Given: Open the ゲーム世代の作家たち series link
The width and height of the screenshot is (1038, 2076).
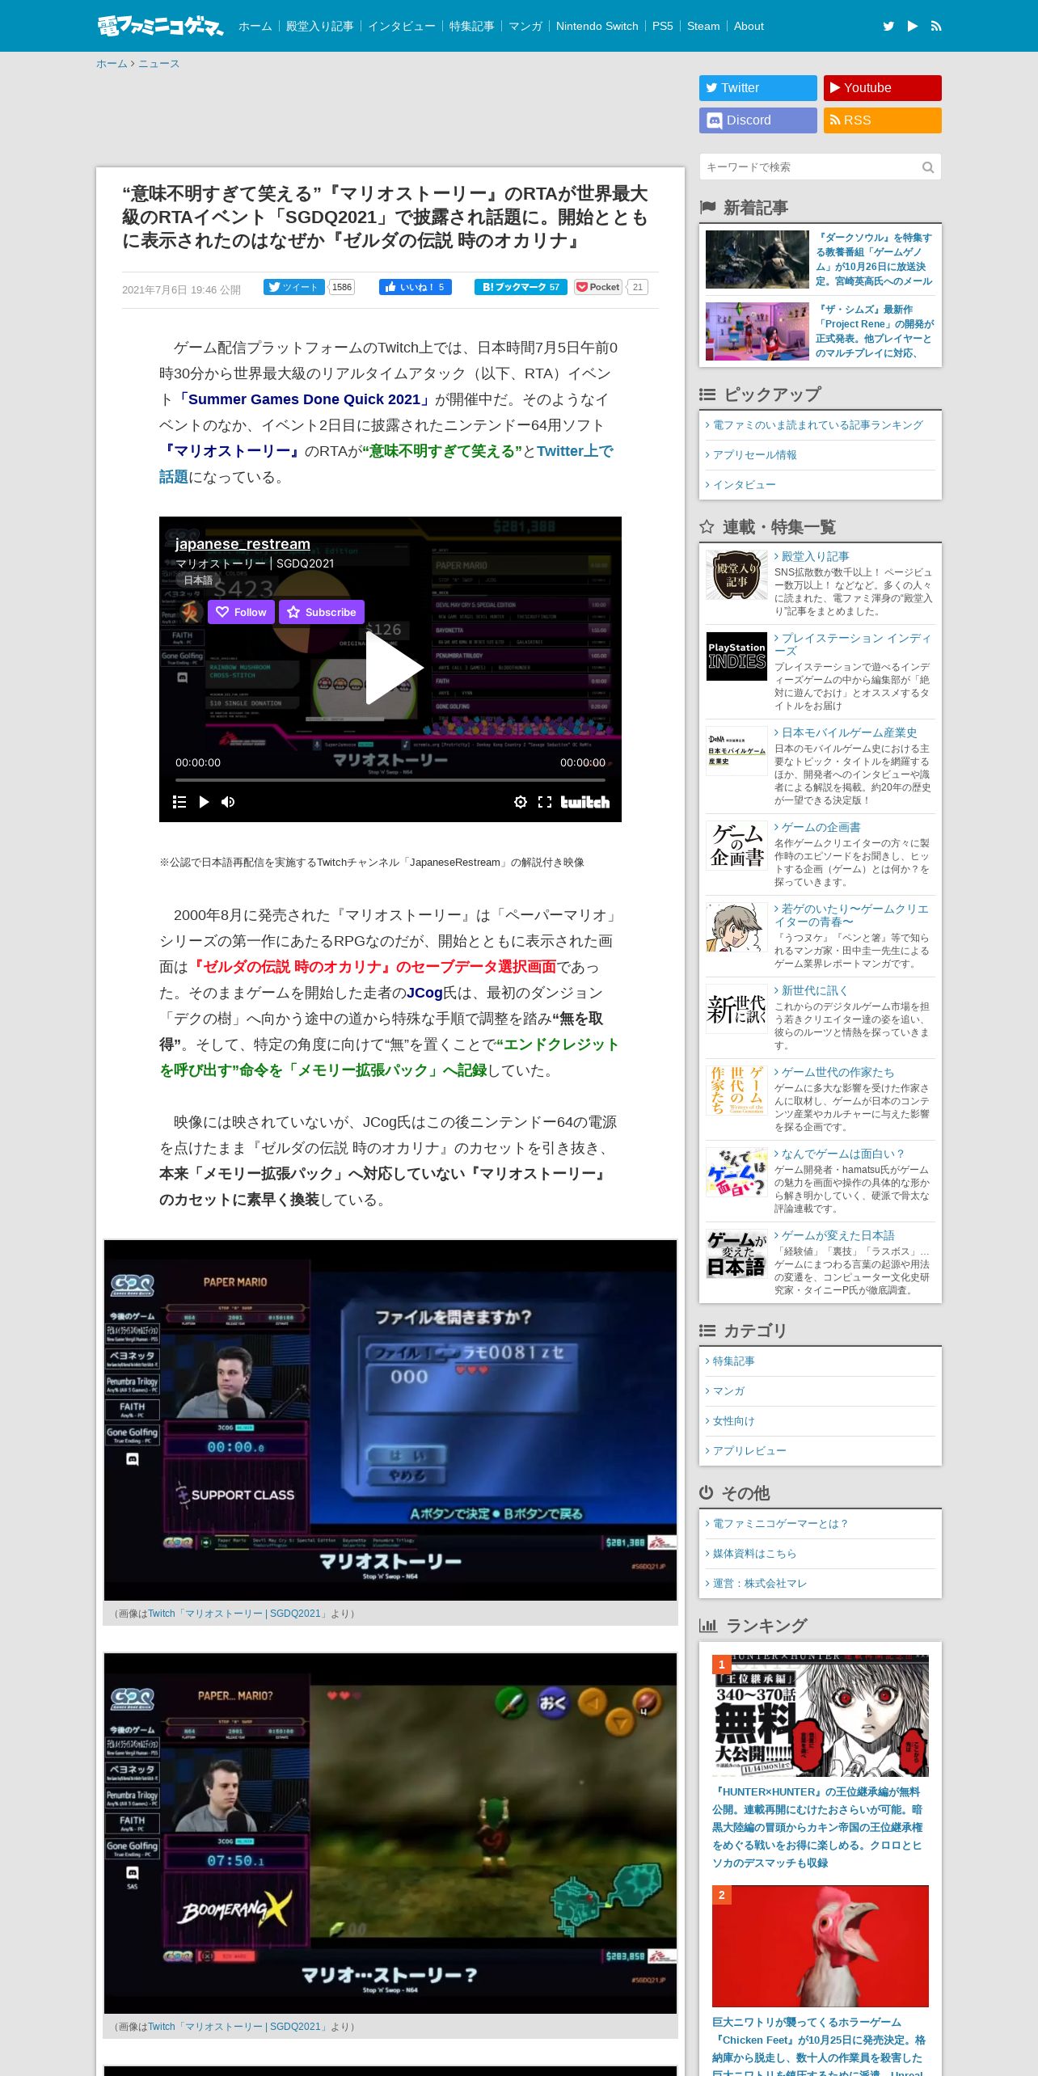Looking at the screenshot, I should pos(838,1072).
